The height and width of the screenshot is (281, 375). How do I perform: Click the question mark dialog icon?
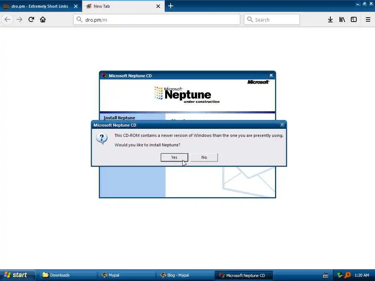[102, 139]
